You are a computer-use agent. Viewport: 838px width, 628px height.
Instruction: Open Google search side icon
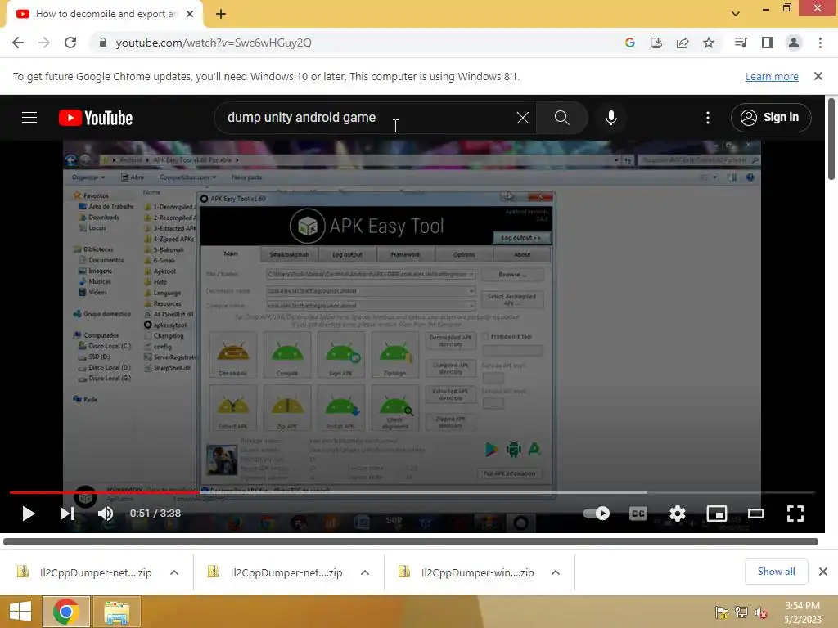[x=630, y=43]
